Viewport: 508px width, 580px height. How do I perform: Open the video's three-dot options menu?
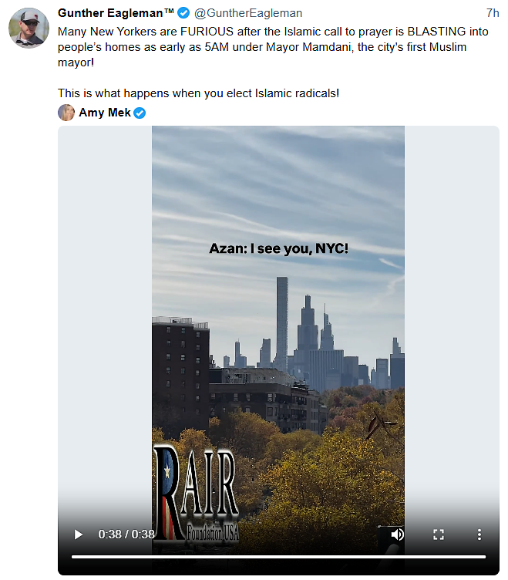coord(479,534)
